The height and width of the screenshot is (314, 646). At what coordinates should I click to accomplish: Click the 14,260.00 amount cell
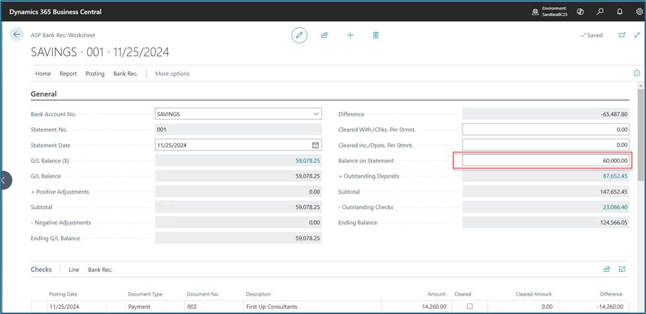click(416, 307)
